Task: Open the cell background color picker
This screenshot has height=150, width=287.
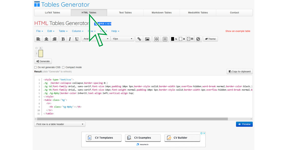Action: [x=182, y=39]
